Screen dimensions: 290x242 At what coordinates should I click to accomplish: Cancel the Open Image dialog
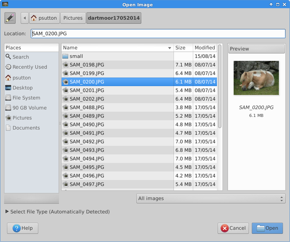coord(233,228)
